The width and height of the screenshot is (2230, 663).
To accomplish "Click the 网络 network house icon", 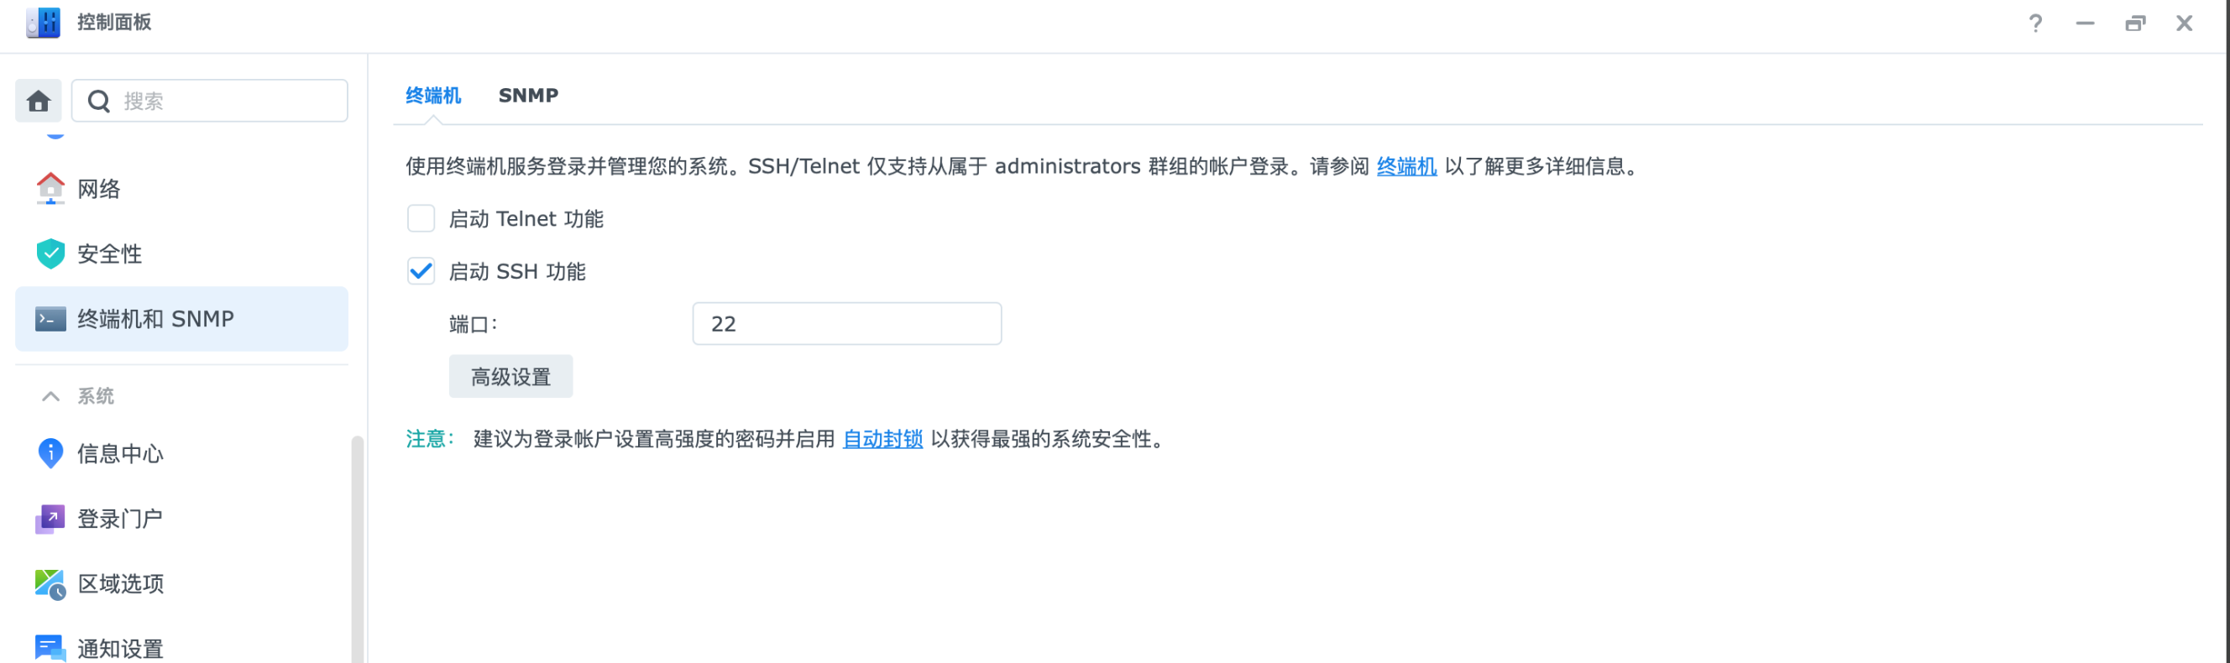I will click(x=50, y=189).
